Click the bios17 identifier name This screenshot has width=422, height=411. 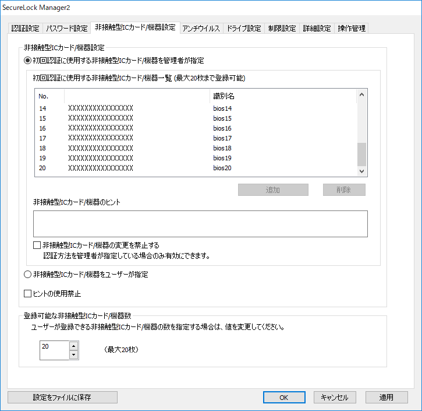coord(222,138)
